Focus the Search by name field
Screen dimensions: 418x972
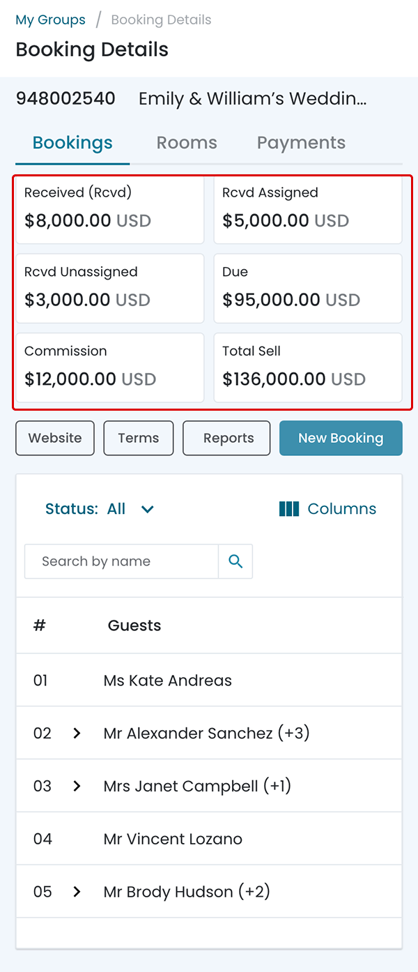pyautogui.click(x=121, y=561)
